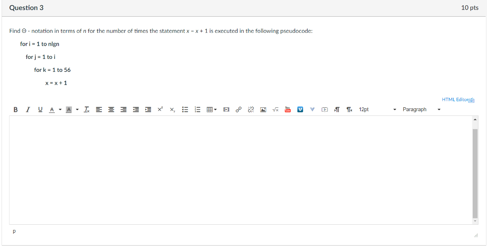The image size is (488, 248).
Task: Set left-to-right text direction
Action: point(337,110)
